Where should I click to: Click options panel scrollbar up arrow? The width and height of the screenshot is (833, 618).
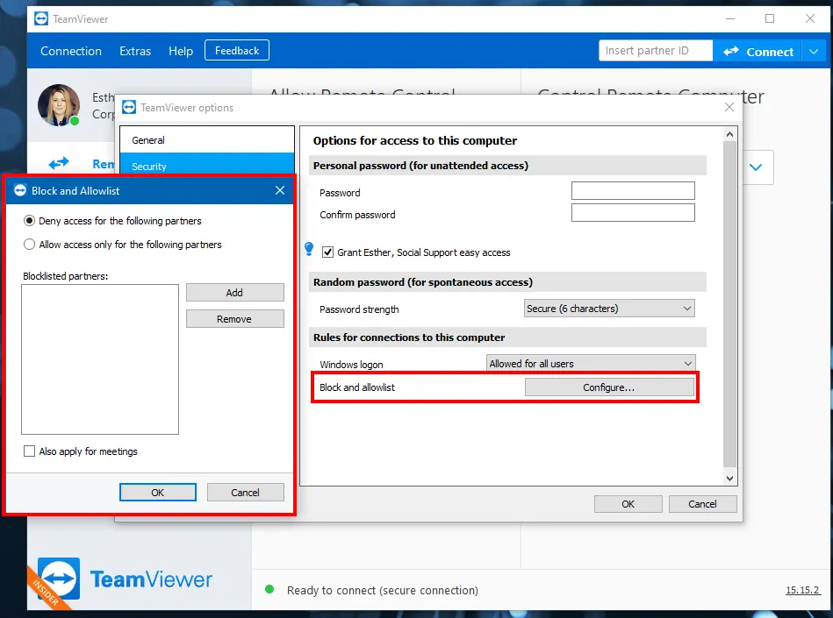tap(730, 134)
